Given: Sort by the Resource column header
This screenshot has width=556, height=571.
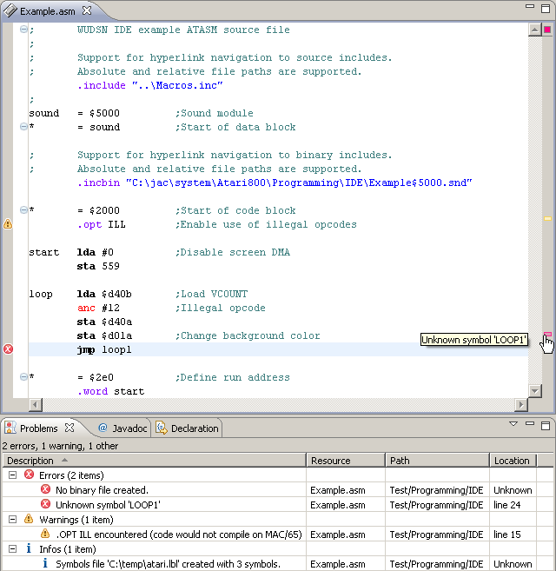Looking at the screenshot, I should pyautogui.click(x=346, y=461).
